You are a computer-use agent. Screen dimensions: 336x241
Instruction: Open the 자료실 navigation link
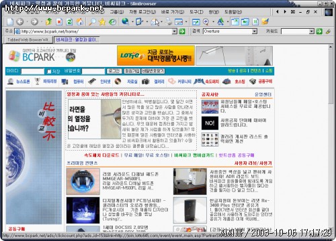[132, 82]
